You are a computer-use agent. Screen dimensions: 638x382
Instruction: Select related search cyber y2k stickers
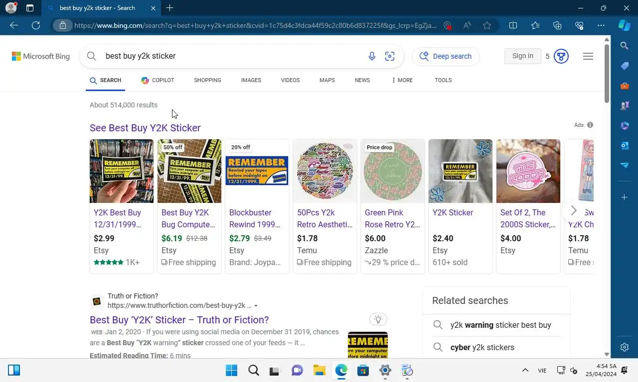[x=482, y=347]
